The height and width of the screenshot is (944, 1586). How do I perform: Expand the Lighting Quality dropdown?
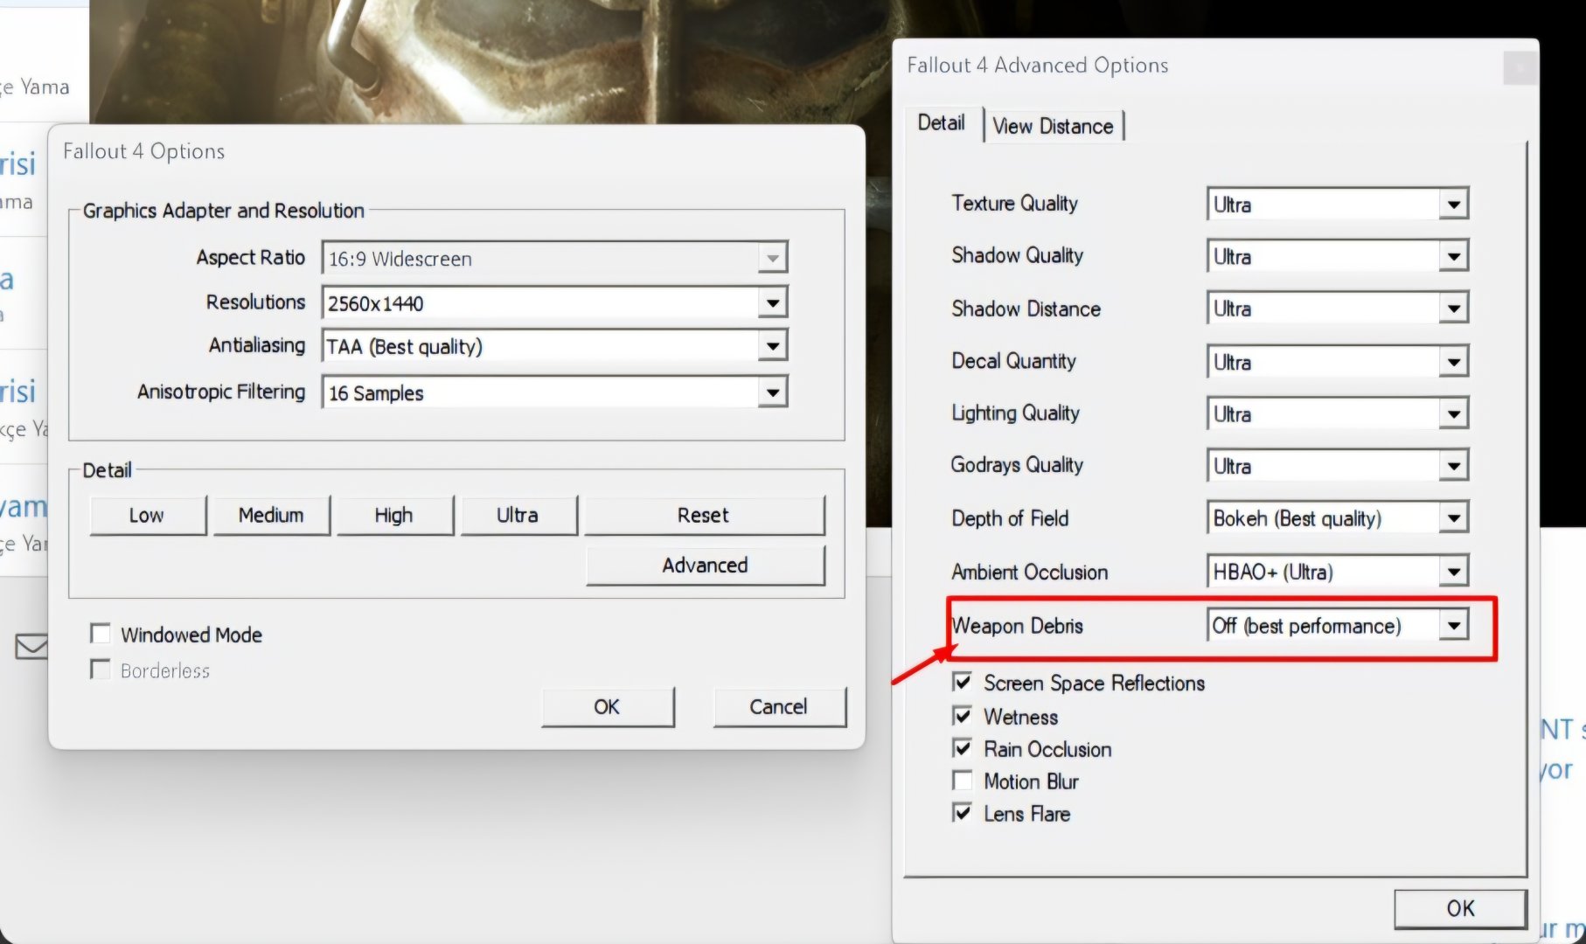[x=1337, y=413]
